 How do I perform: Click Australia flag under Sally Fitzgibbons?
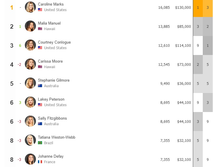coord(40,124)
